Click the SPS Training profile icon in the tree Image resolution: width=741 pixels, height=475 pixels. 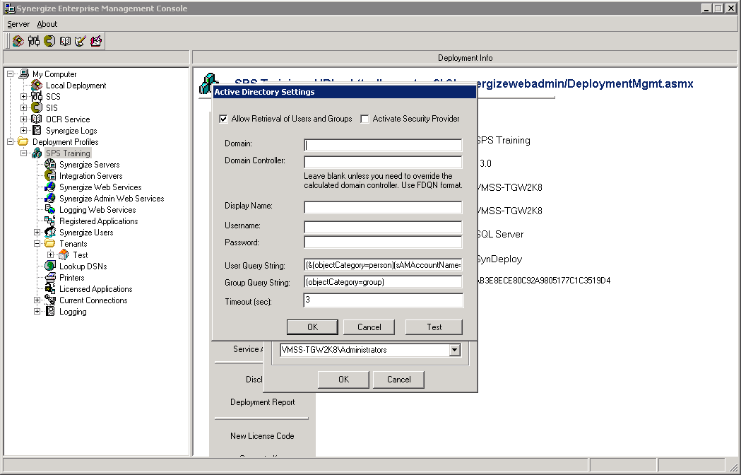click(37, 153)
